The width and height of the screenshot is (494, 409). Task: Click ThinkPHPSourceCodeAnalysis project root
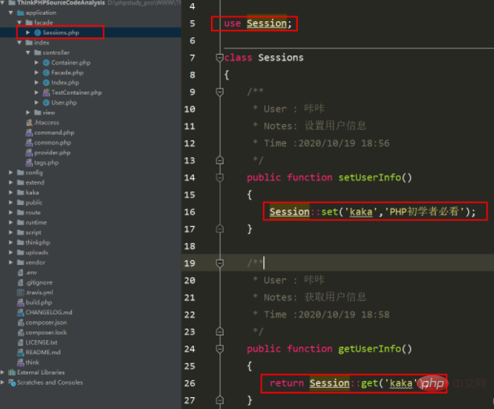click(61, 3)
